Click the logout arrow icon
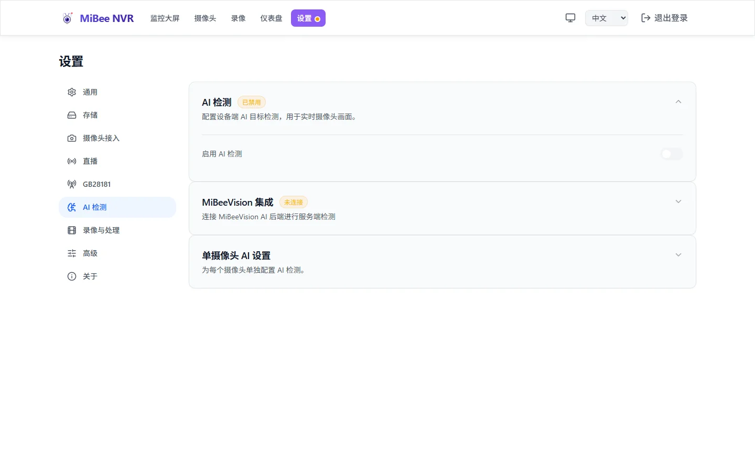755x471 pixels. 646,18
